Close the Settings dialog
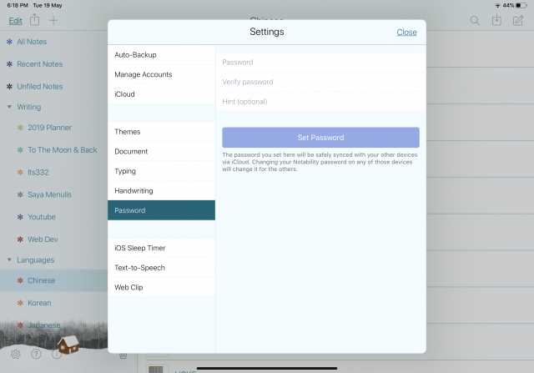534x373 pixels. tap(406, 33)
